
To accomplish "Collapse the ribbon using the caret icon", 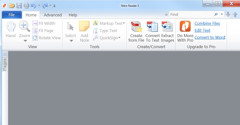I will click(x=166, y=15).
